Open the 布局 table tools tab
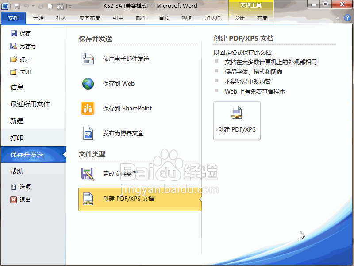The height and width of the screenshot is (266, 354). [x=262, y=18]
